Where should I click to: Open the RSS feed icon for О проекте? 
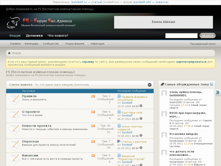click(x=93, y=112)
